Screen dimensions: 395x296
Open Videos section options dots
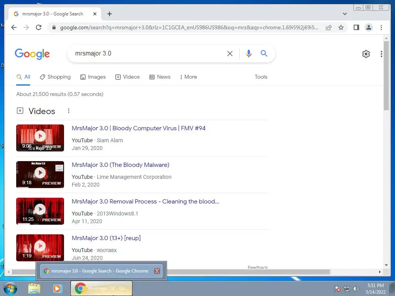point(69,111)
